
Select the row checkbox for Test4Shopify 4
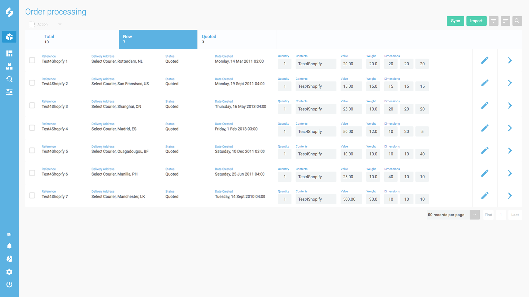coord(32,128)
